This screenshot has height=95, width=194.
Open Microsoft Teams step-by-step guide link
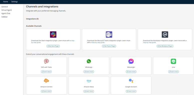pyautogui.click(x=98, y=42)
